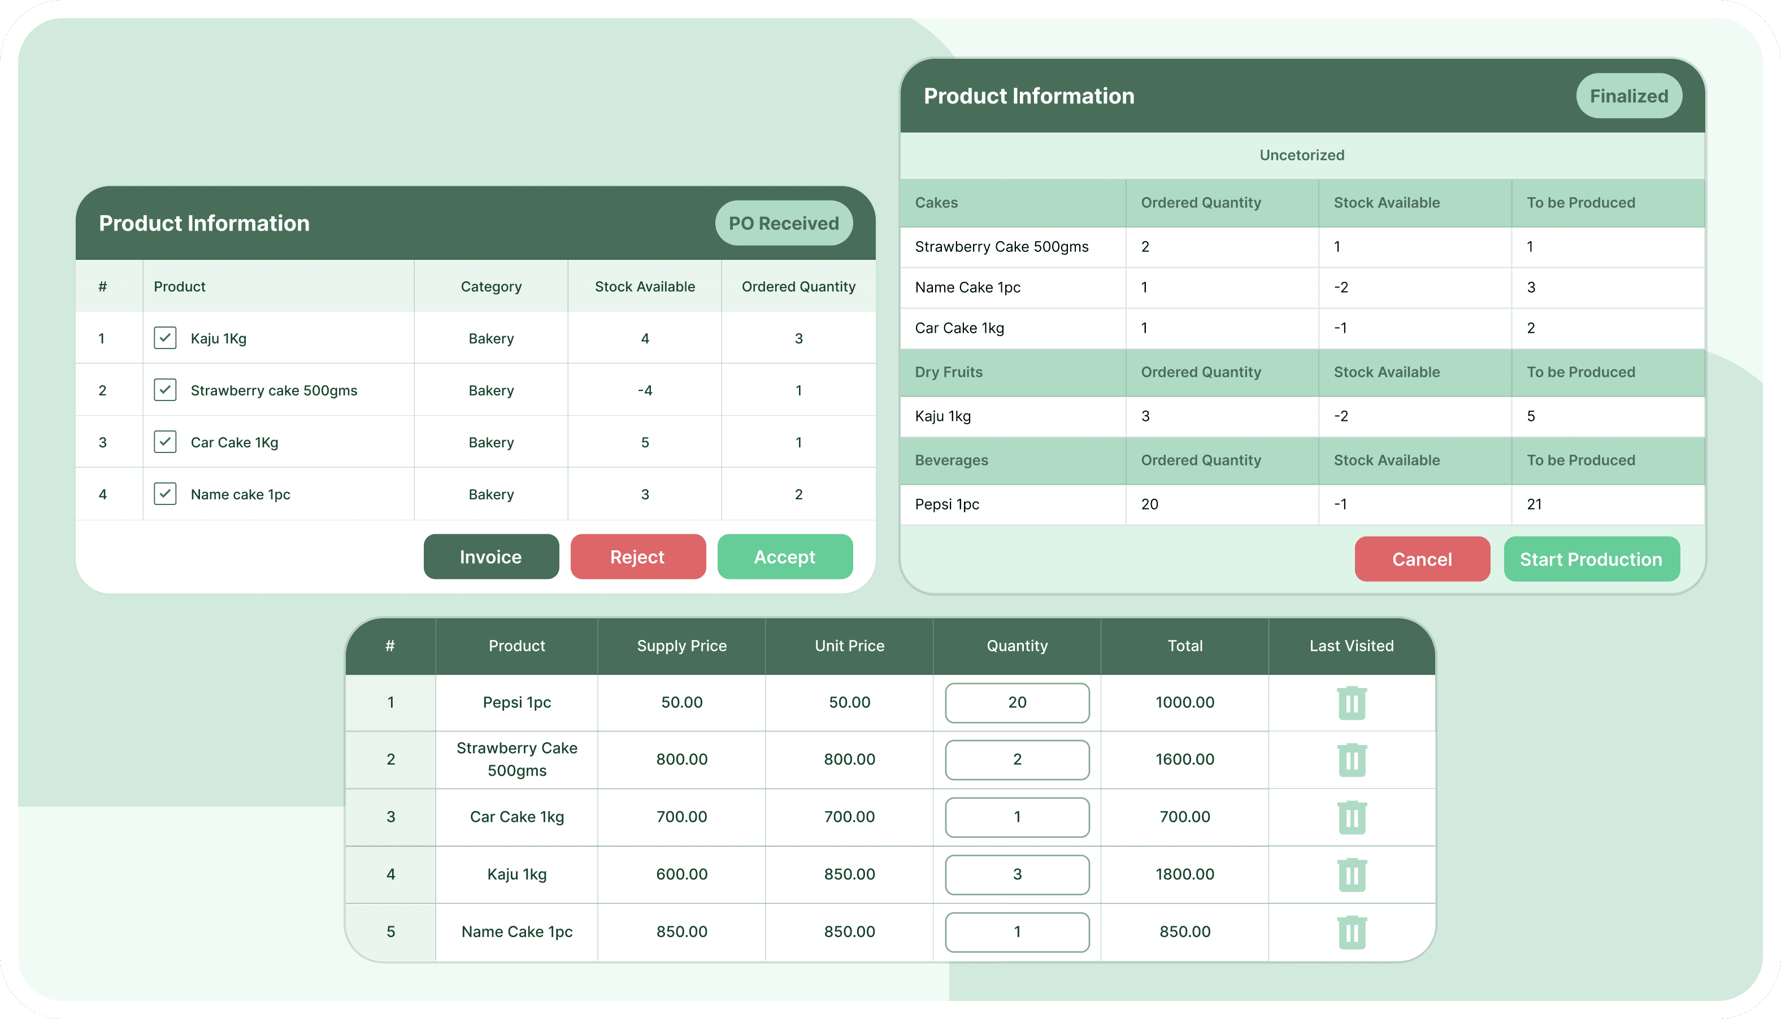Viewport: 1781px width, 1019px height.
Task: Delete the Car Cake 1kg entry
Action: [1351, 817]
